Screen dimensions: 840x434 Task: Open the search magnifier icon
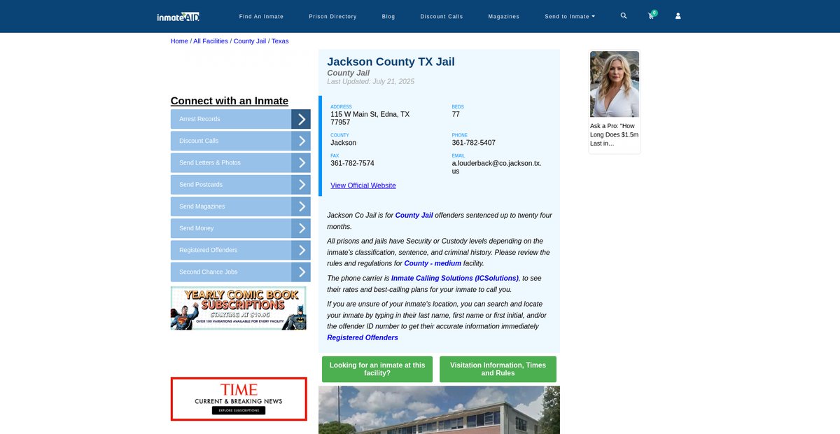[x=624, y=15]
